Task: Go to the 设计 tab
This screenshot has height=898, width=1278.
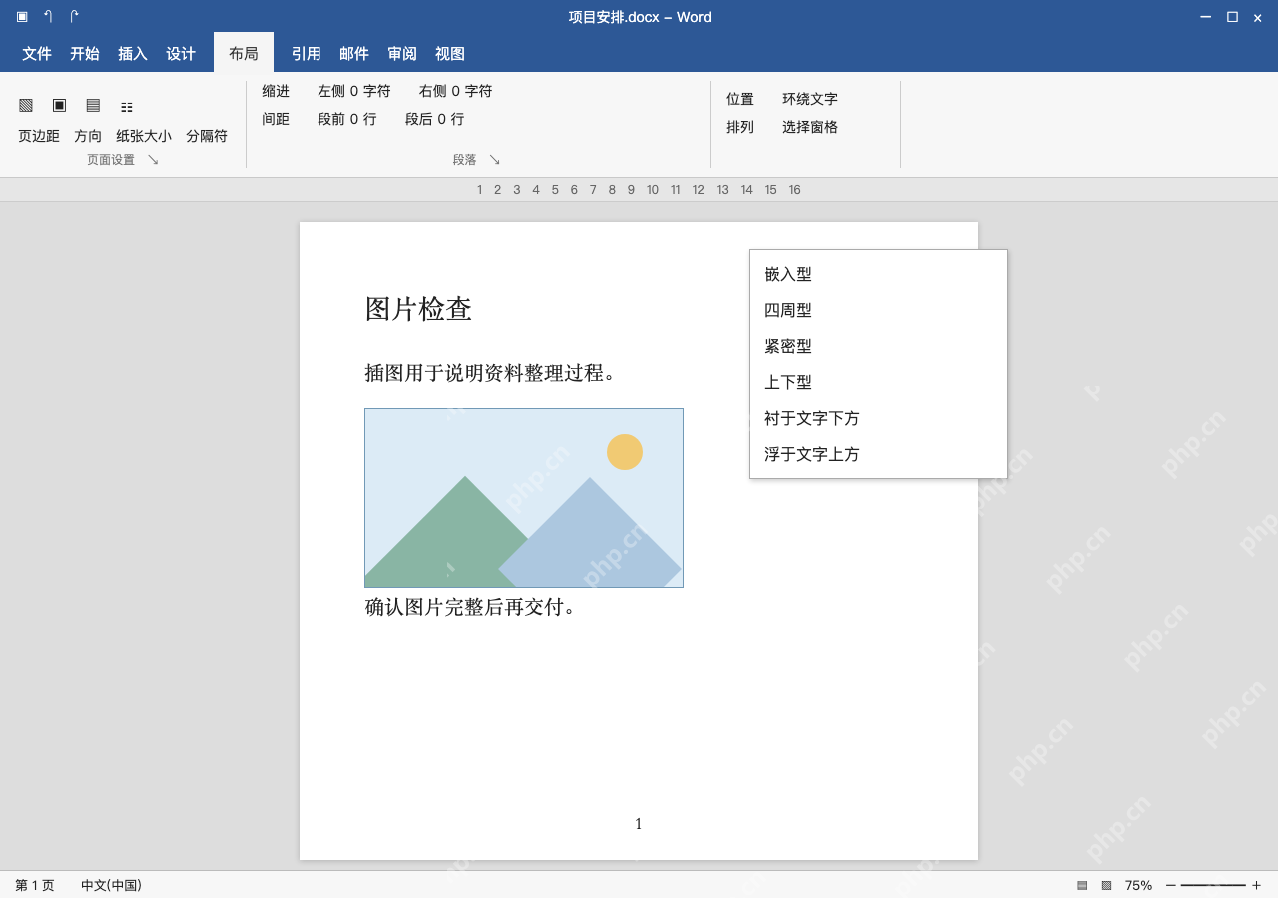Action: tap(181, 54)
